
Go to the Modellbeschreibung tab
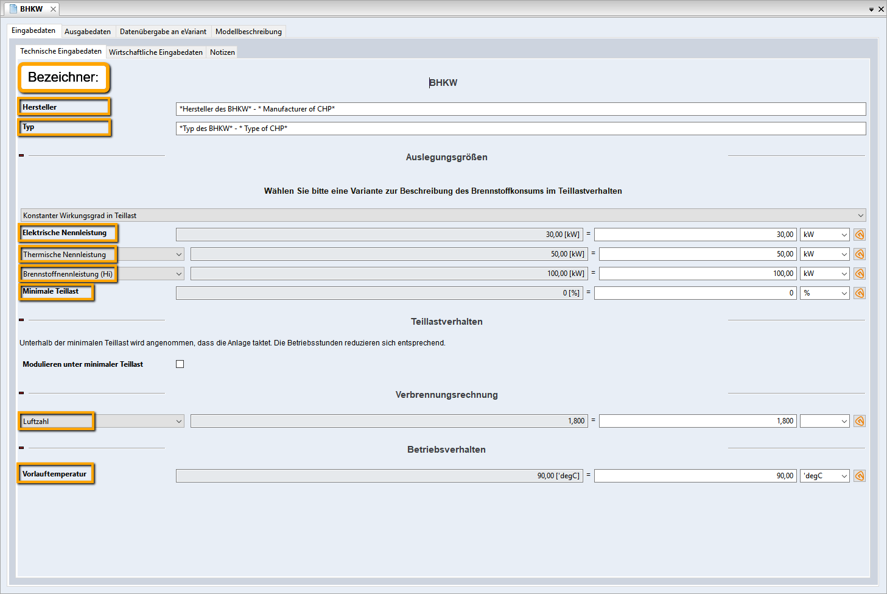click(x=248, y=32)
